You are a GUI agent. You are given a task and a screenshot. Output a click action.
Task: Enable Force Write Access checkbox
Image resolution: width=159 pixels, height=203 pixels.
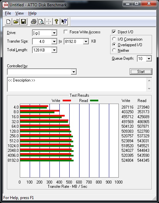click(66, 32)
